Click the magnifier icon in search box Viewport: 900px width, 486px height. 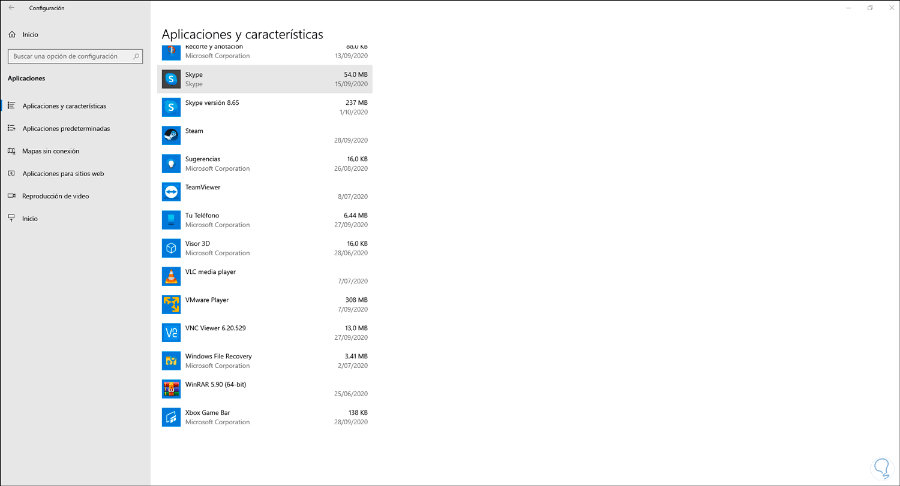click(136, 56)
